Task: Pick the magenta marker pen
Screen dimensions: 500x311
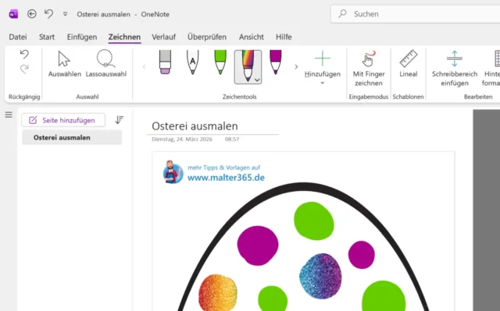Action: coord(276,62)
